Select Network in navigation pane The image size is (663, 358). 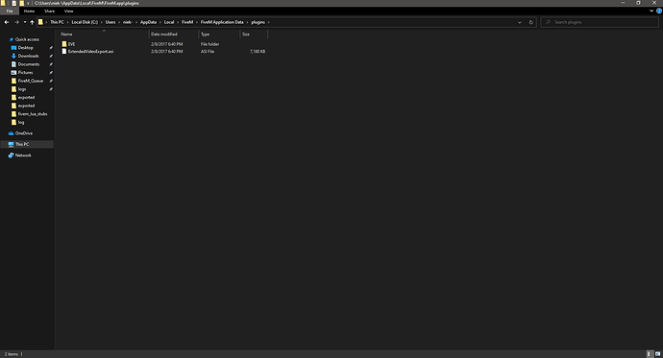23,155
